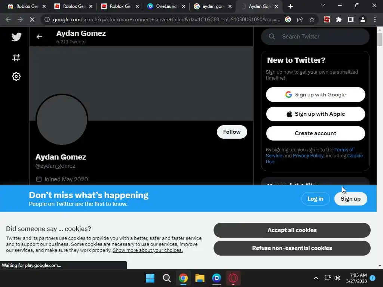This screenshot has width=383, height=287.
Task: Open volume control in system tray
Action: click(337, 278)
